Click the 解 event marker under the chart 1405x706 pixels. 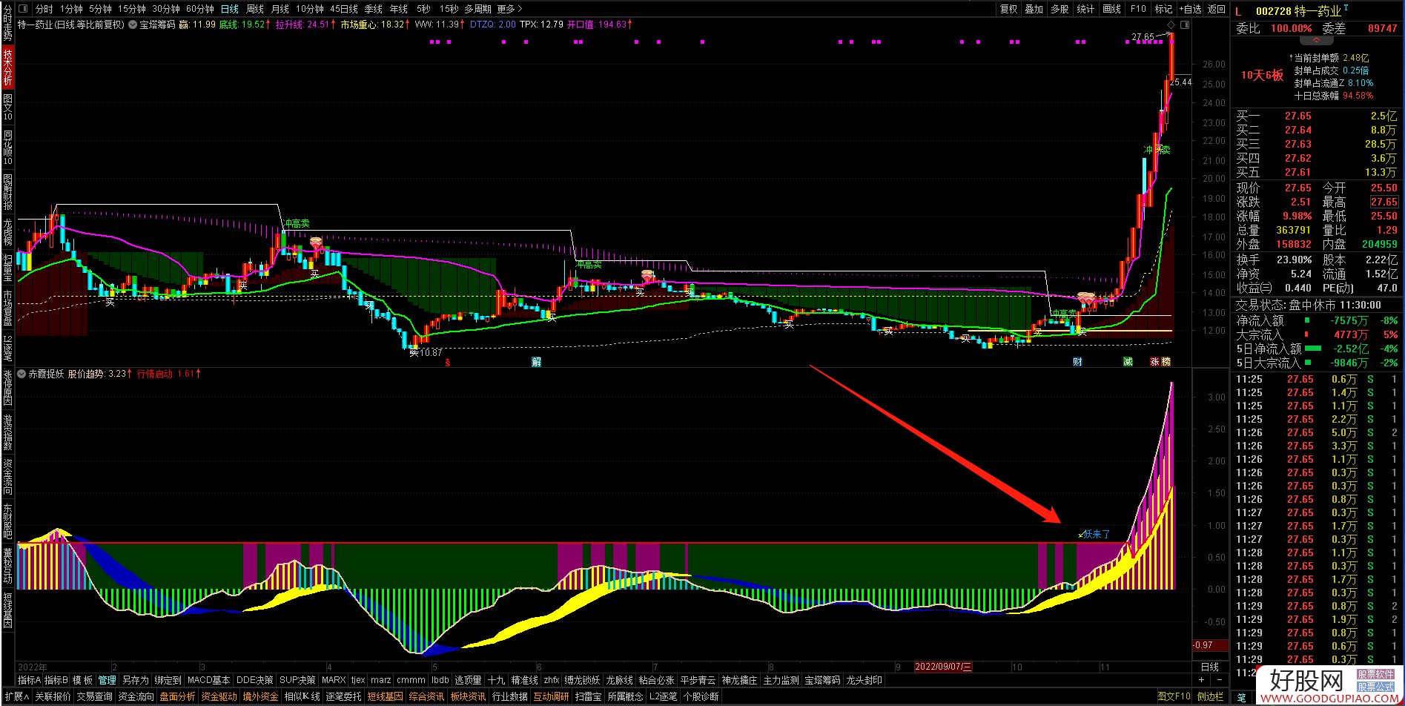[536, 362]
